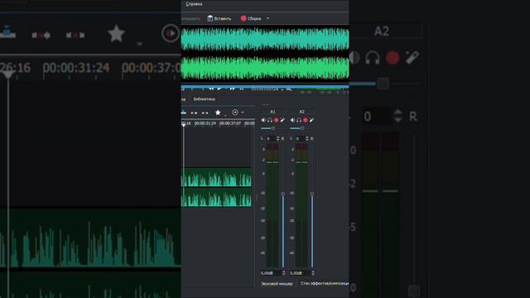Screen dimensions: 530x298
Task: Click the Сборка record button
Action: (251, 18)
